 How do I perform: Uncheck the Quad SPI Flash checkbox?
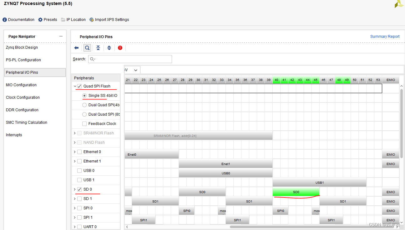(79, 86)
